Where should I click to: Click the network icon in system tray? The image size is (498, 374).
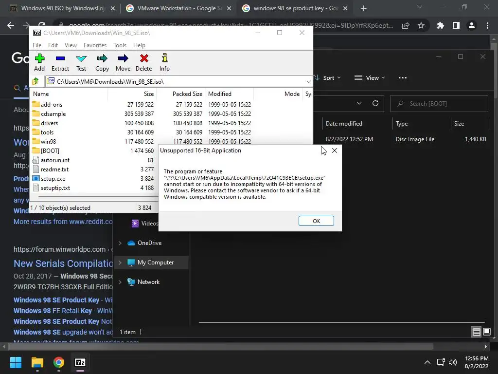pos(441,362)
